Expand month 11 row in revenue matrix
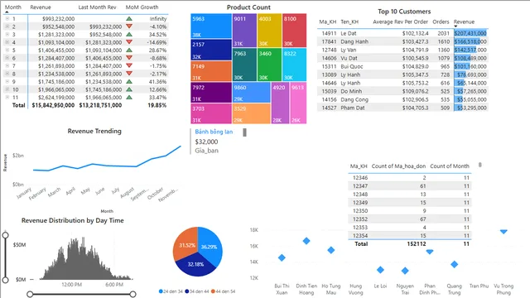530x298 pixels. [7, 98]
